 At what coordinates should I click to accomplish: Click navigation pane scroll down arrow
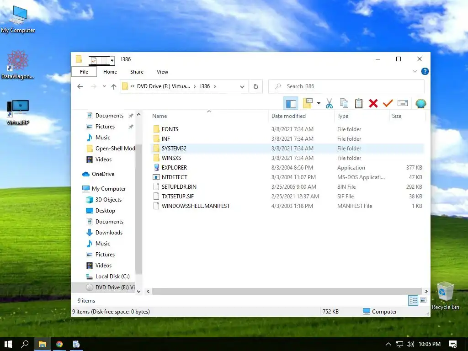138,291
